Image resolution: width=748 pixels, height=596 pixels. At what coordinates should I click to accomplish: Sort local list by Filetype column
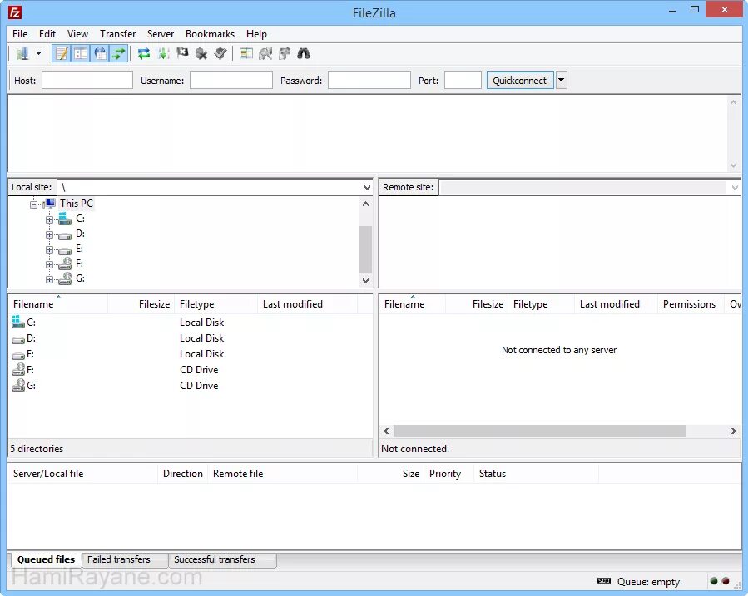tap(216, 304)
